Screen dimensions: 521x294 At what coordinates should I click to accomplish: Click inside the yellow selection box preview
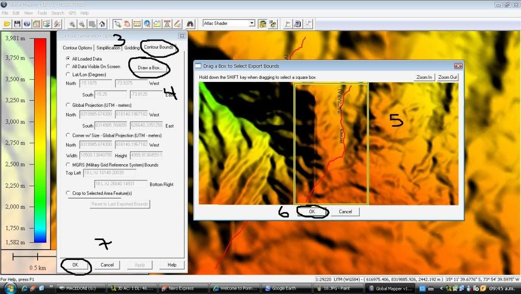pyautogui.click(x=331, y=143)
